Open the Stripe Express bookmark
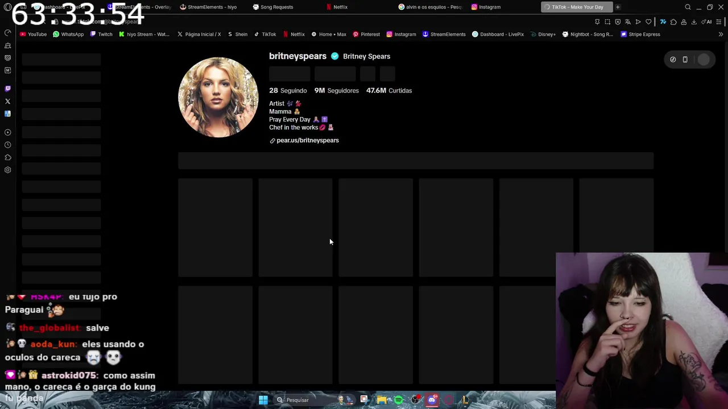This screenshot has width=728, height=409. [x=640, y=34]
